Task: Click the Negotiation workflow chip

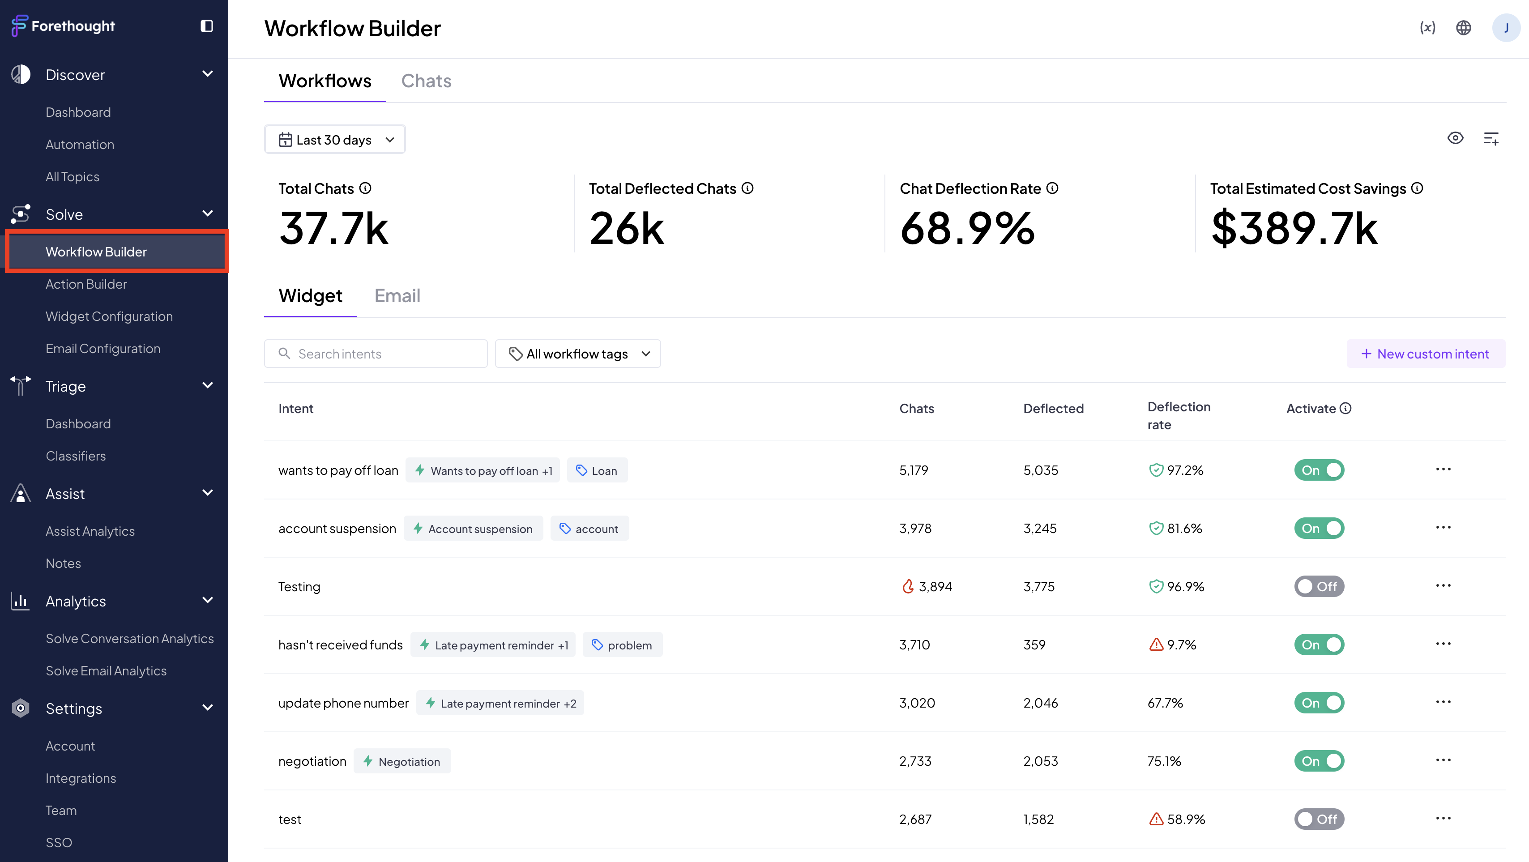Action: [402, 761]
